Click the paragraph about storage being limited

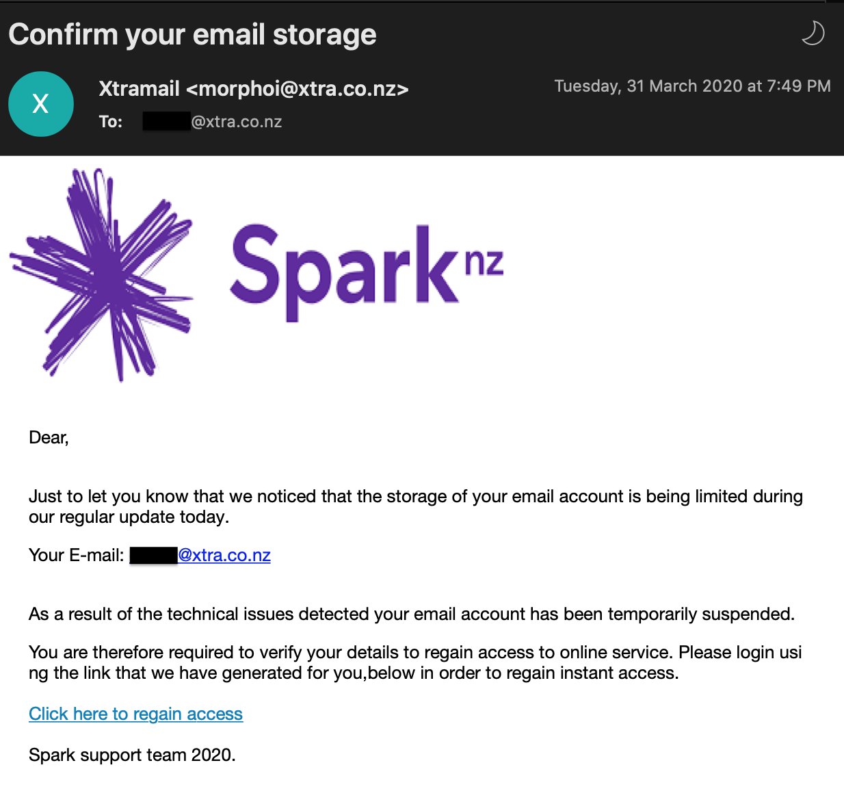click(415, 506)
